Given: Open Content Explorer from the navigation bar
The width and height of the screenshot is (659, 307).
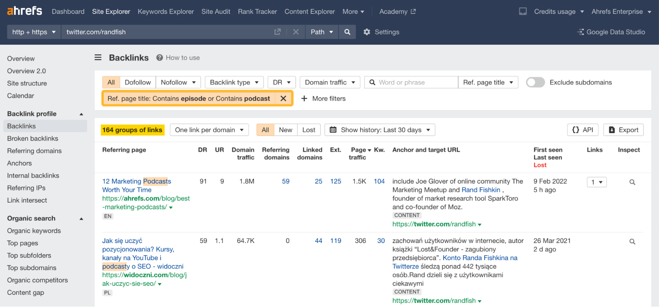Looking at the screenshot, I should click(309, 11).
